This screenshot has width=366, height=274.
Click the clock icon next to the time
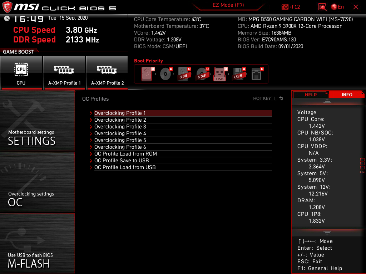click(7, 18)
